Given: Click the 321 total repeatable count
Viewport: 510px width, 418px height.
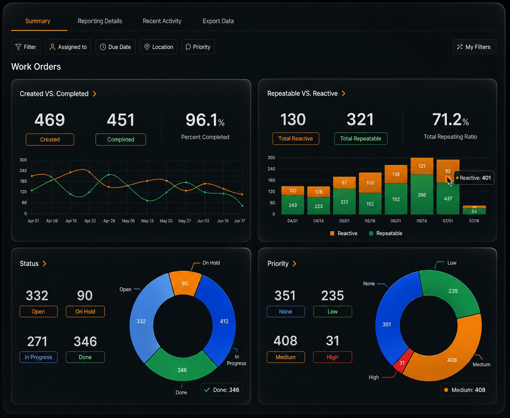Looking at the screenshot, I should (360, 120).
